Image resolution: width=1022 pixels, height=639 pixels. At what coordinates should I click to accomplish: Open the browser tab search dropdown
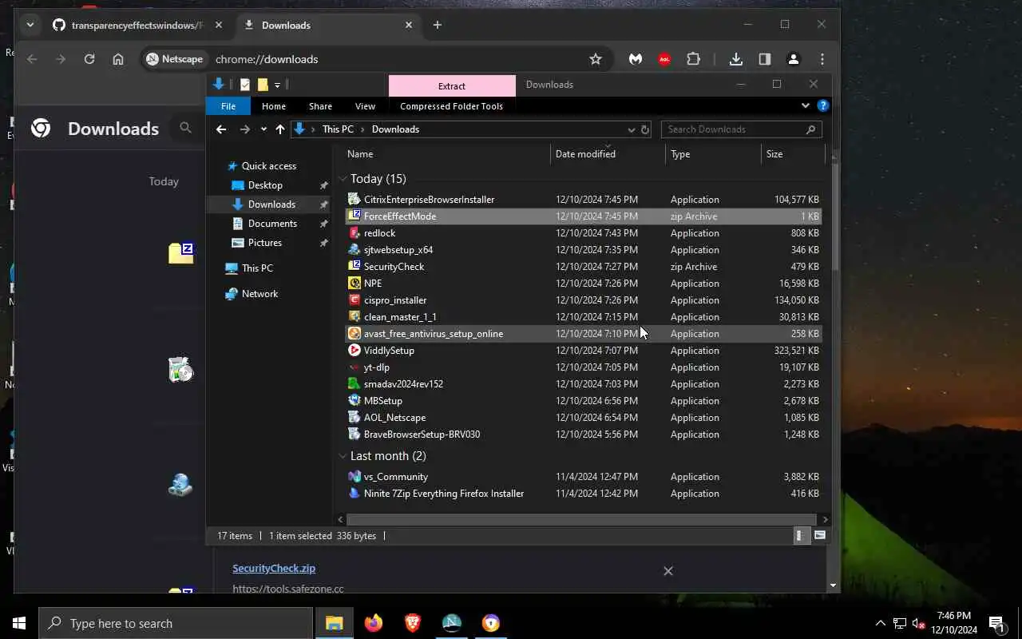[x=30, y=25]
